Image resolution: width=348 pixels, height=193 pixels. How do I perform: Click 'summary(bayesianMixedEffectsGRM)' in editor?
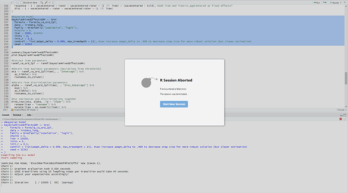[35, 52]
